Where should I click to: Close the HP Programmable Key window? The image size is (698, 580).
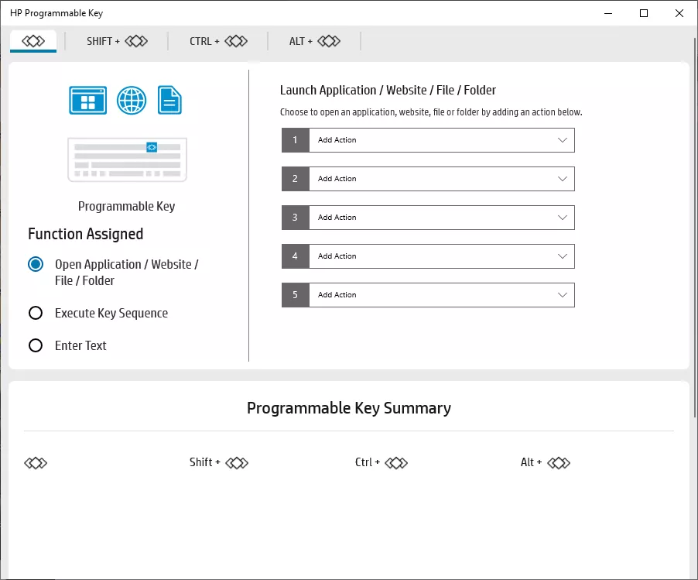(x=679, y=13)
